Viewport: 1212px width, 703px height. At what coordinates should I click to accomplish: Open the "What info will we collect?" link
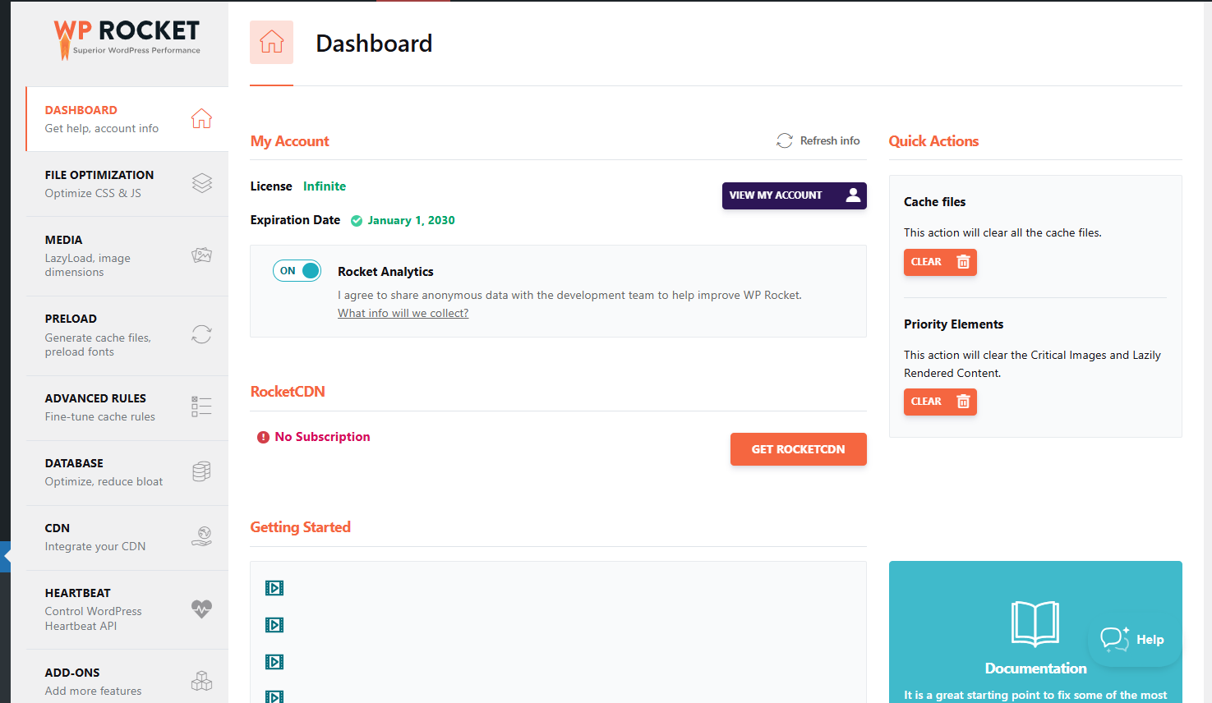403,313
